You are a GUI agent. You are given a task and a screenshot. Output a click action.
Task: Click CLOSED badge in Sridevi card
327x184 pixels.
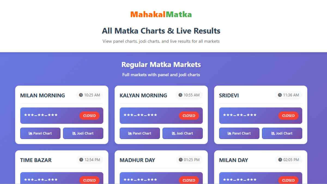[x=288, y=115]
